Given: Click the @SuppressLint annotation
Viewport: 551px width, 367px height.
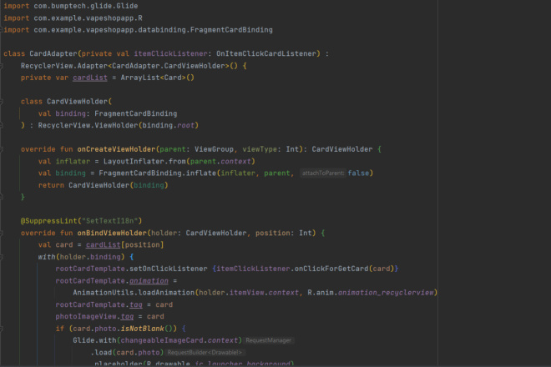Looking at the screenshot, I should [x=49, y=221].
